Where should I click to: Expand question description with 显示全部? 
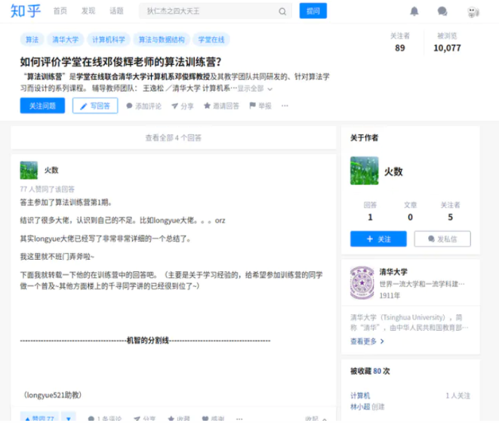pos(255,88)
